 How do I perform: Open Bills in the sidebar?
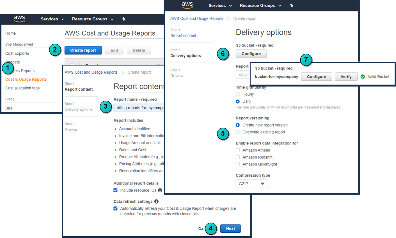[x=9, y=108]
